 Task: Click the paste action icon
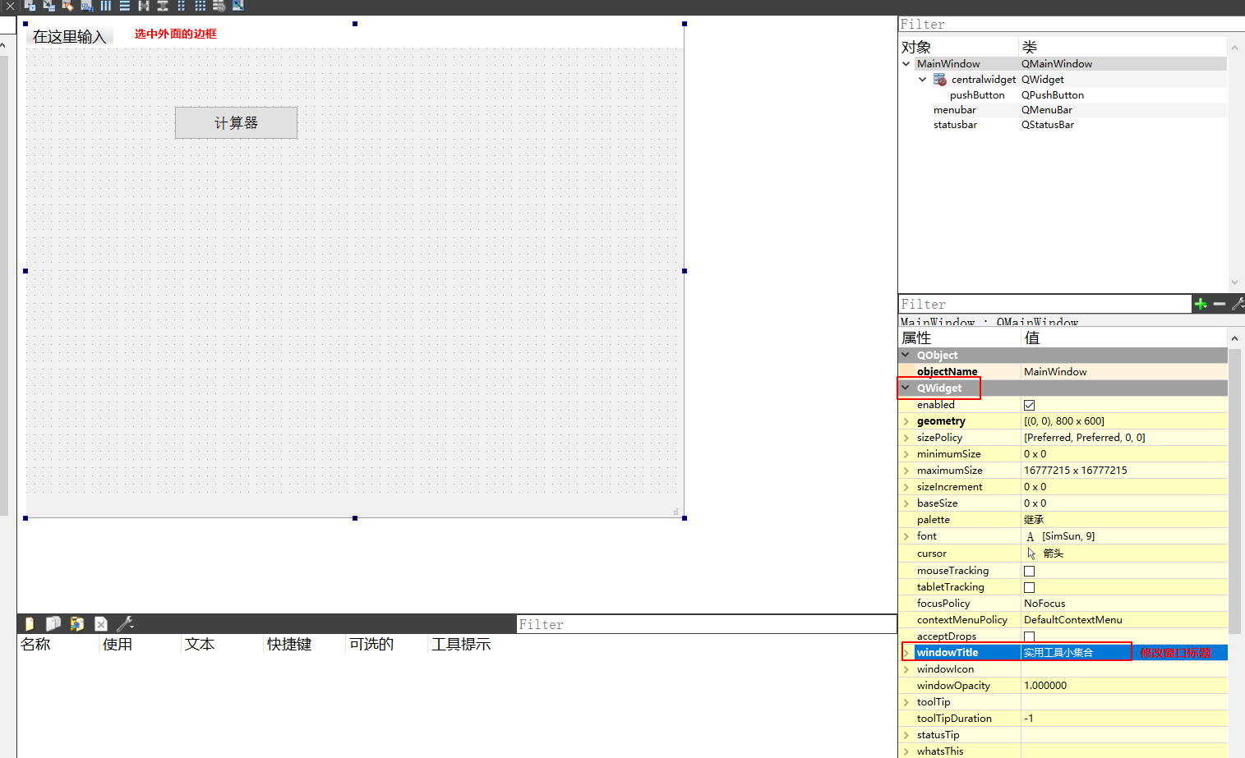(x=77, y=624)
